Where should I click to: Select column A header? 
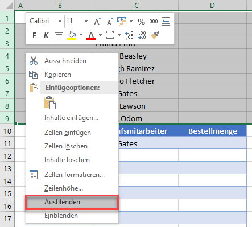click(20, 6)
